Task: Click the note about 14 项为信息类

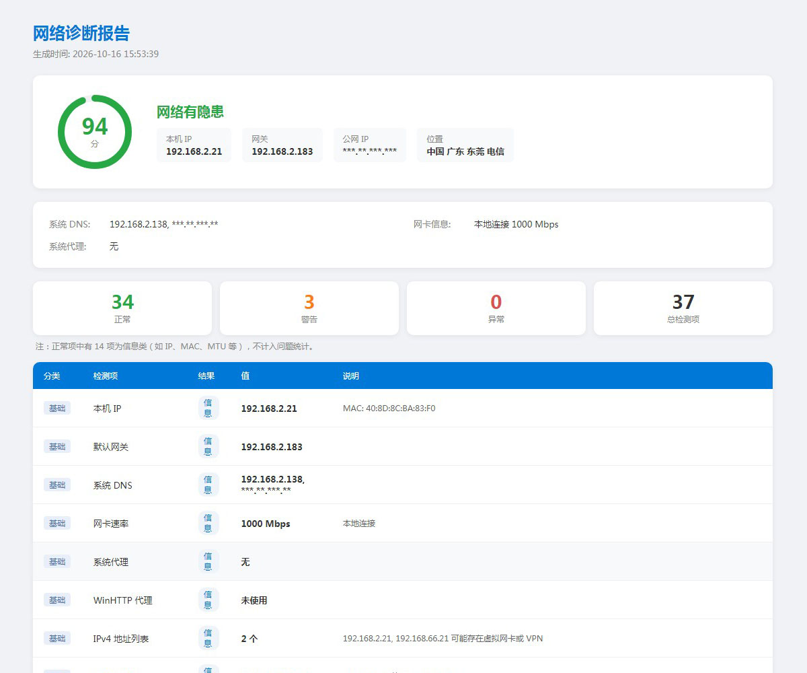Action: click(x=176, y=347)
